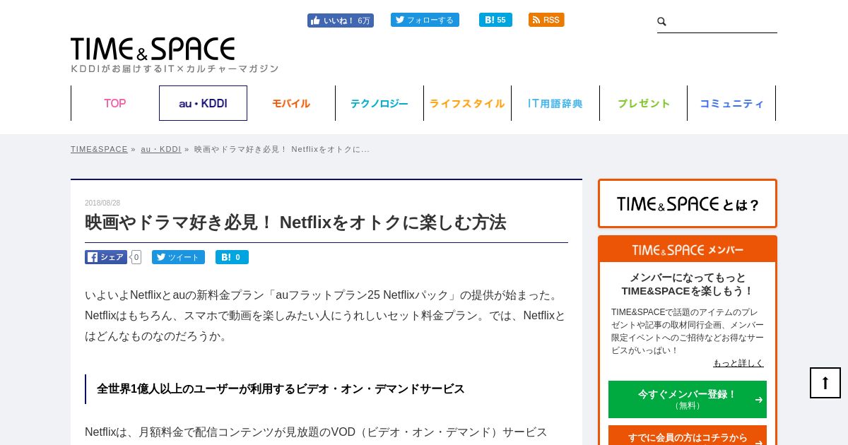Click heading メンバーになってもっと TIME&SPACEを楽しもう！
Viewport: 848px width, 445px height.
pos(688,284)
